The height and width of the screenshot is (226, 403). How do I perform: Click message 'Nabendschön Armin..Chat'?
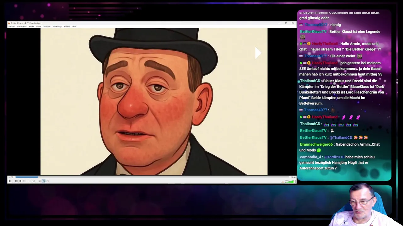(358, 144)
